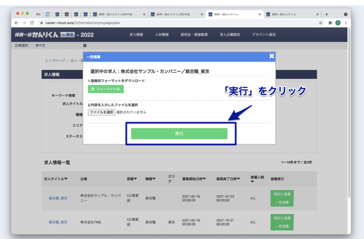Image resolution: width=364 pixels, height=239 pixels.
Task: Bookmark page with star icon
Action: coord(321,23)
